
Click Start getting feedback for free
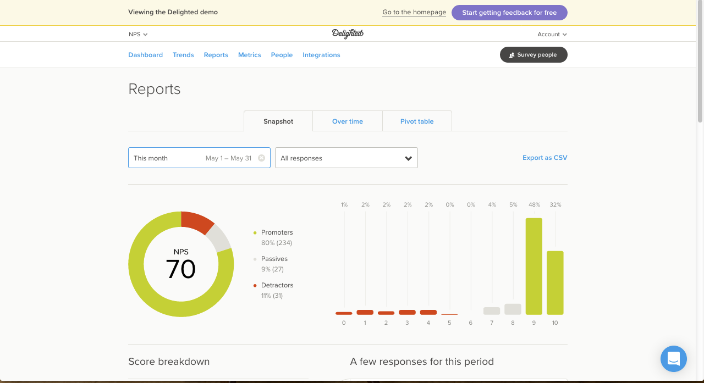(x=509, y=13)
